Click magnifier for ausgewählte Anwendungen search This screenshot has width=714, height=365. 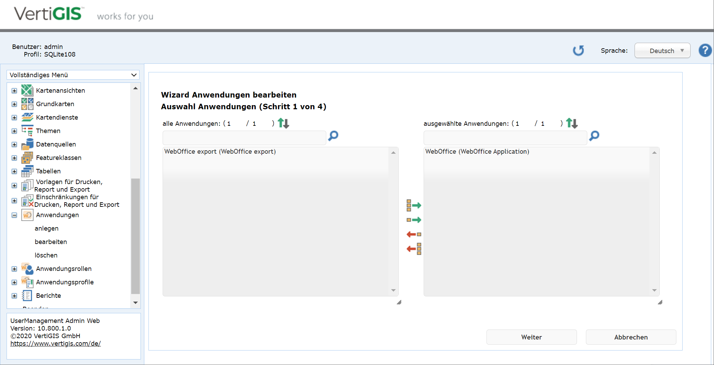point(594,136)
